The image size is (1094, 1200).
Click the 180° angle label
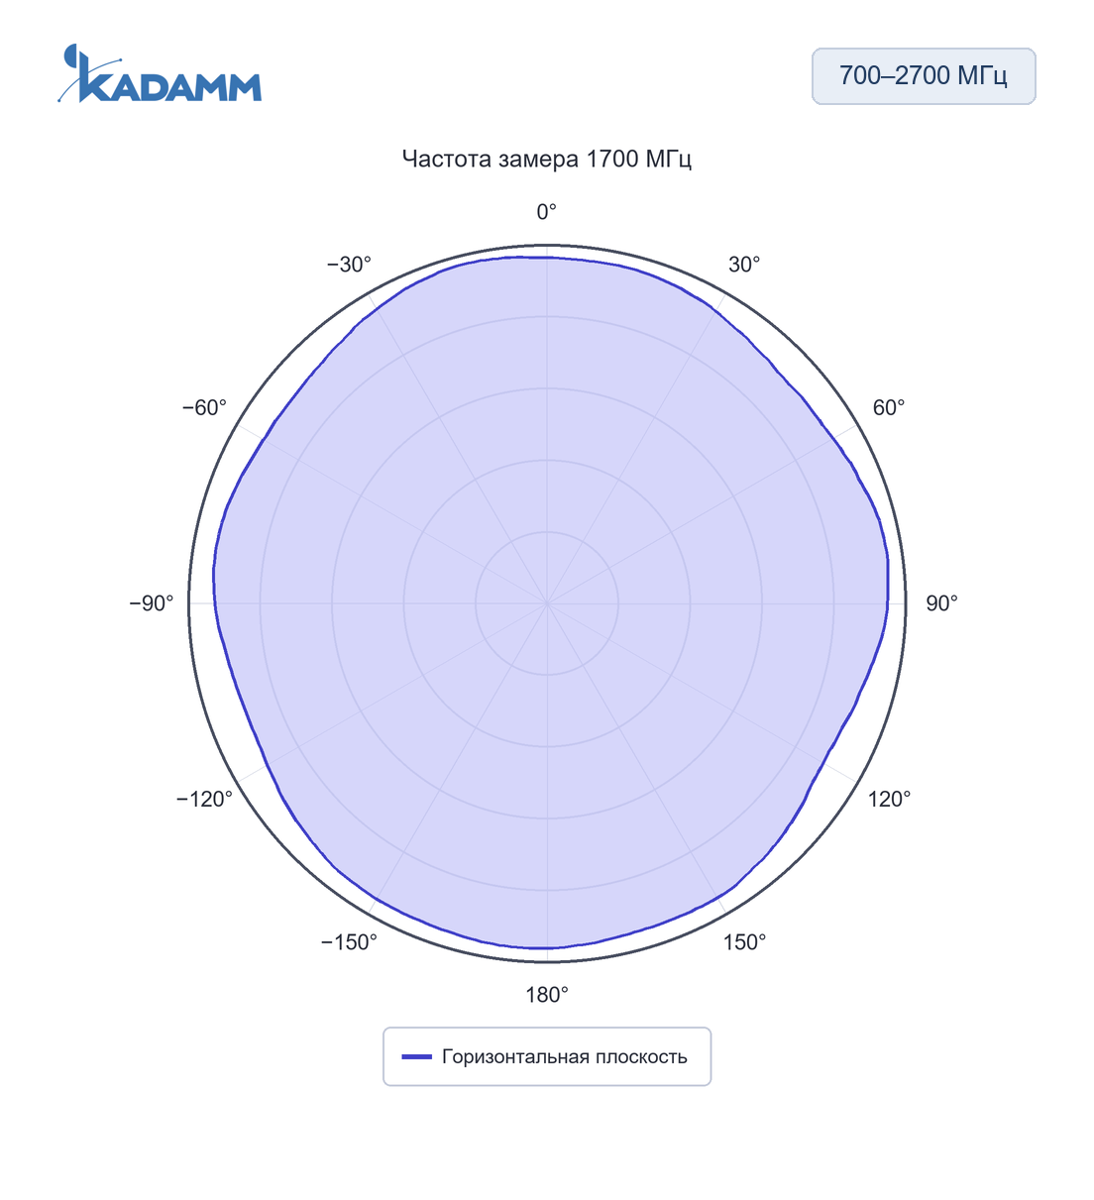pos(547,995)
